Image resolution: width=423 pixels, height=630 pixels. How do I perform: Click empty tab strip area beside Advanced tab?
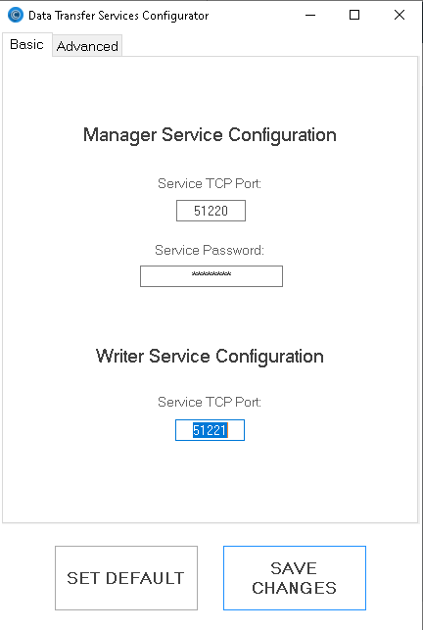(x=269, y=45)
